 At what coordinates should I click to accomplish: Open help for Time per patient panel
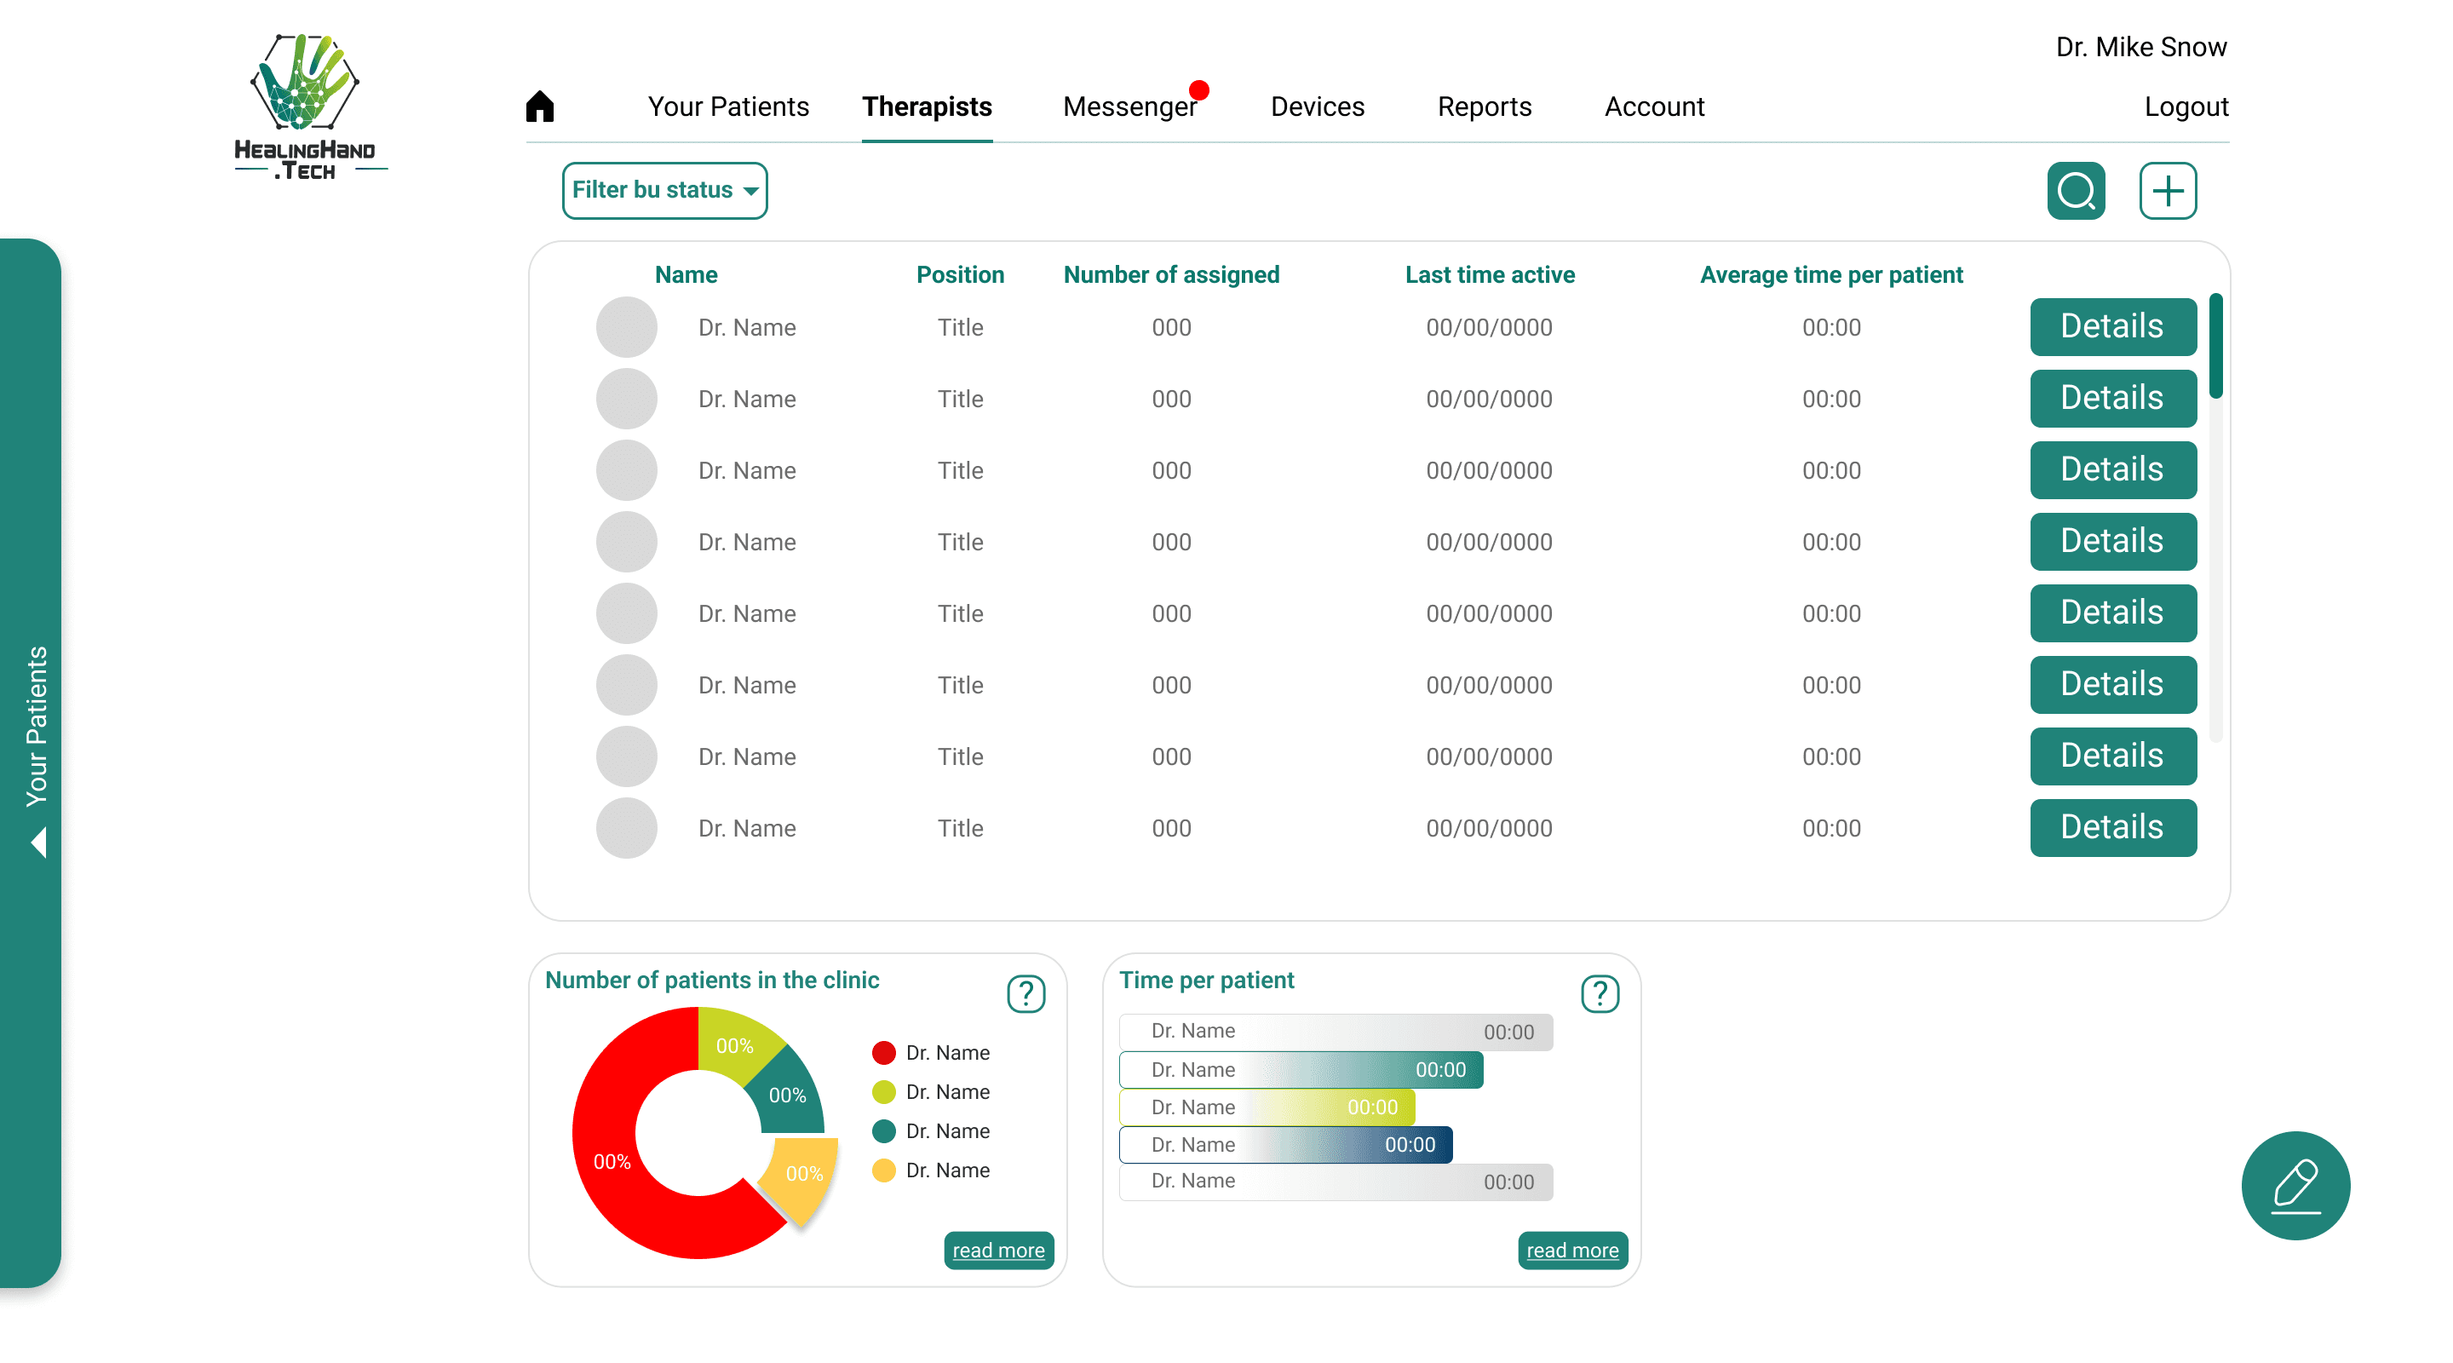coord(1600,993)
